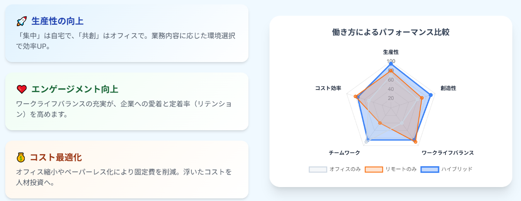The image size is (521, 201).
Task: Click the red heart icon
Action: [22, 89]
